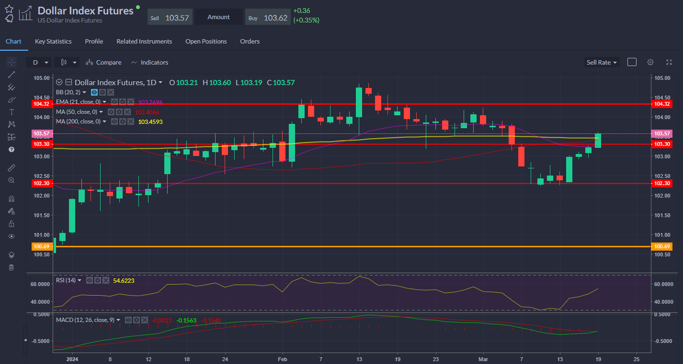Expand RSI (14) dropdown arrow
Viewport: 683px width, 364px height.
pyautogui.click(x=80, y=280)
